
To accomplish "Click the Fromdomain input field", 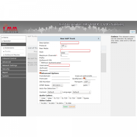I will 61,76.
